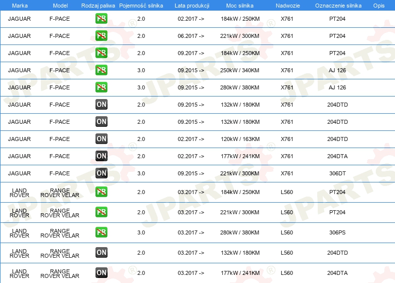This screenshot has height=283, width=395.
Task: Click the Moc silnika column header
Action: coord(240,6)
